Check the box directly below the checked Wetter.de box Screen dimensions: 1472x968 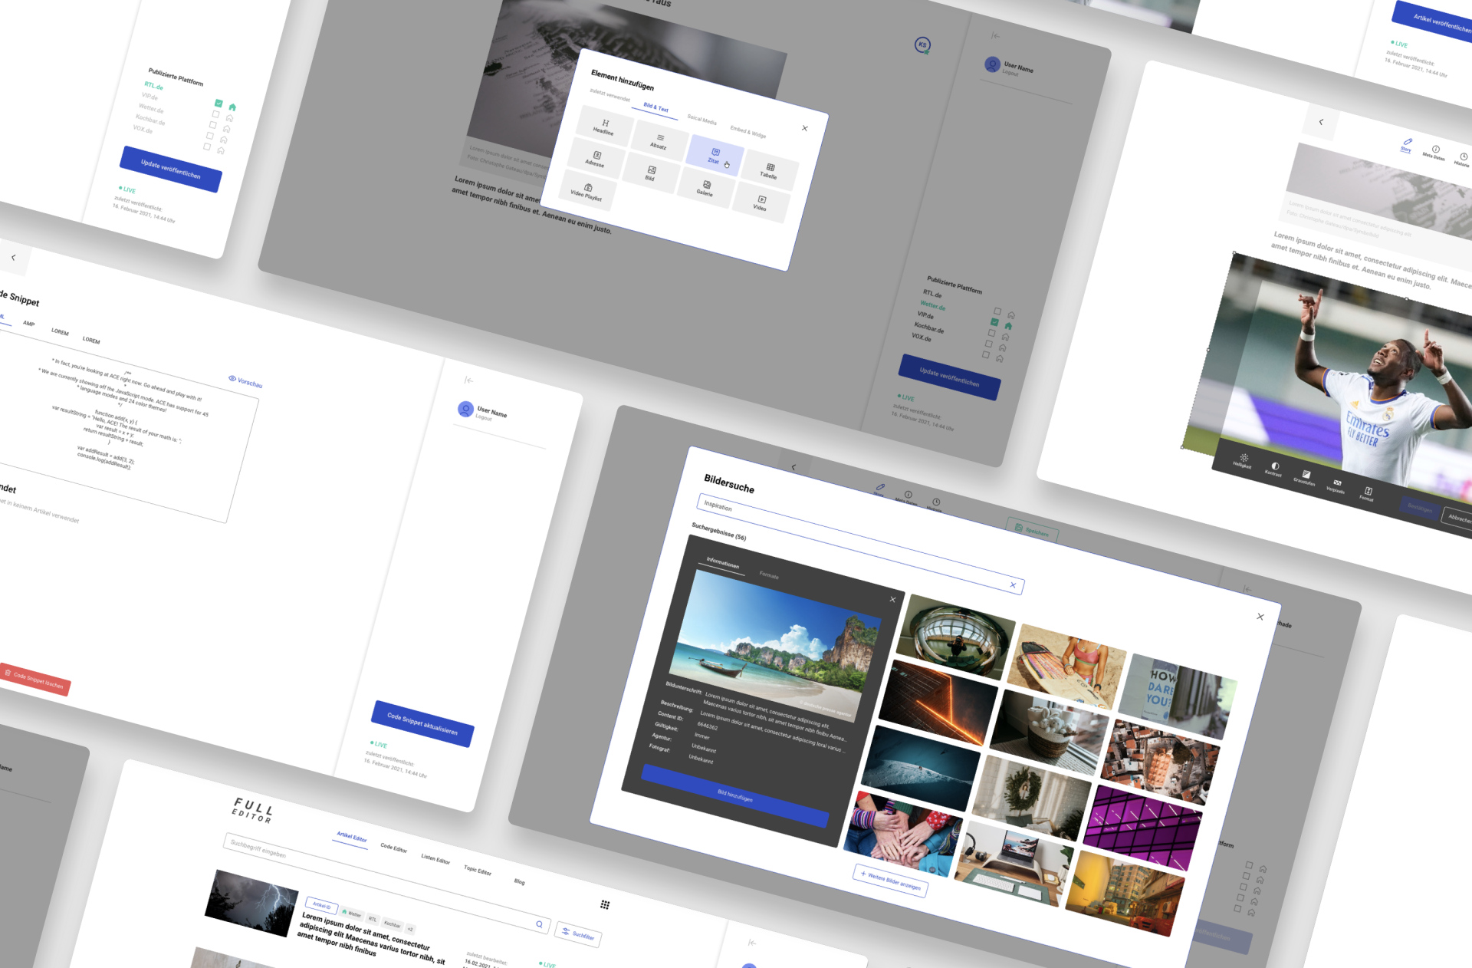pos(991,333)
